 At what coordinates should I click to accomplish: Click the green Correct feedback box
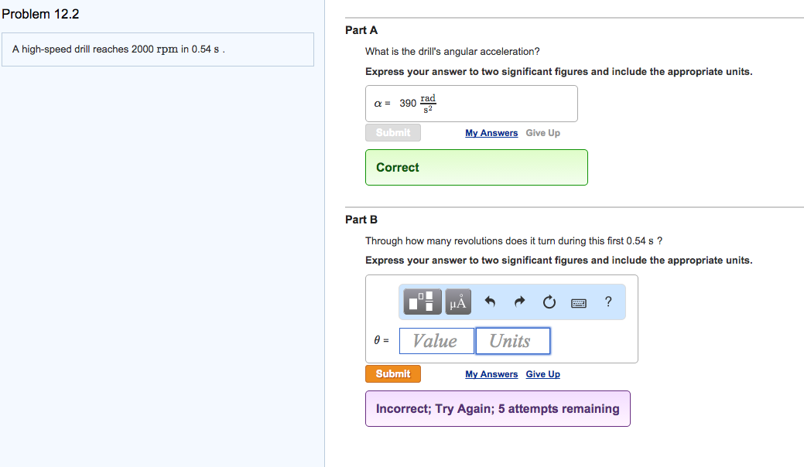coord(477,168)
